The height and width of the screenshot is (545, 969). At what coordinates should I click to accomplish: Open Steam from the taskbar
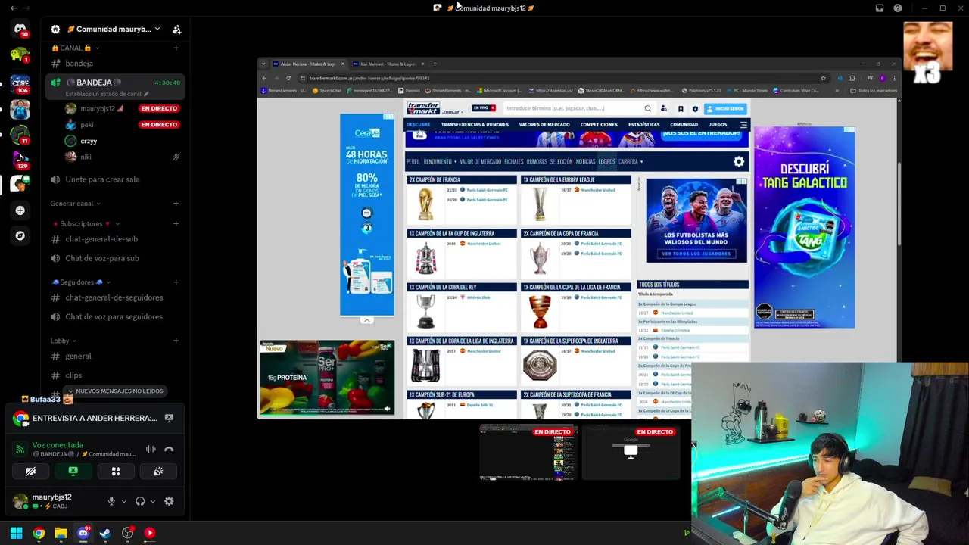click(x=105, y=533)
